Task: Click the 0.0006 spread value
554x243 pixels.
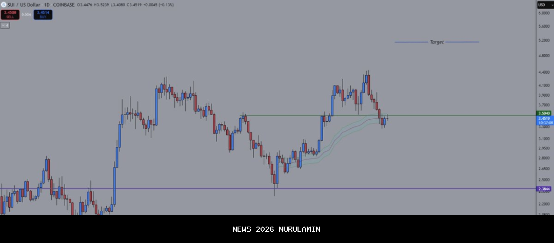Action: [27, 15]
